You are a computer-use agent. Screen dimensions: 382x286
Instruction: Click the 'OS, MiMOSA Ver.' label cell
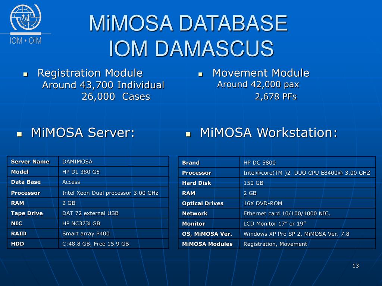209,234
